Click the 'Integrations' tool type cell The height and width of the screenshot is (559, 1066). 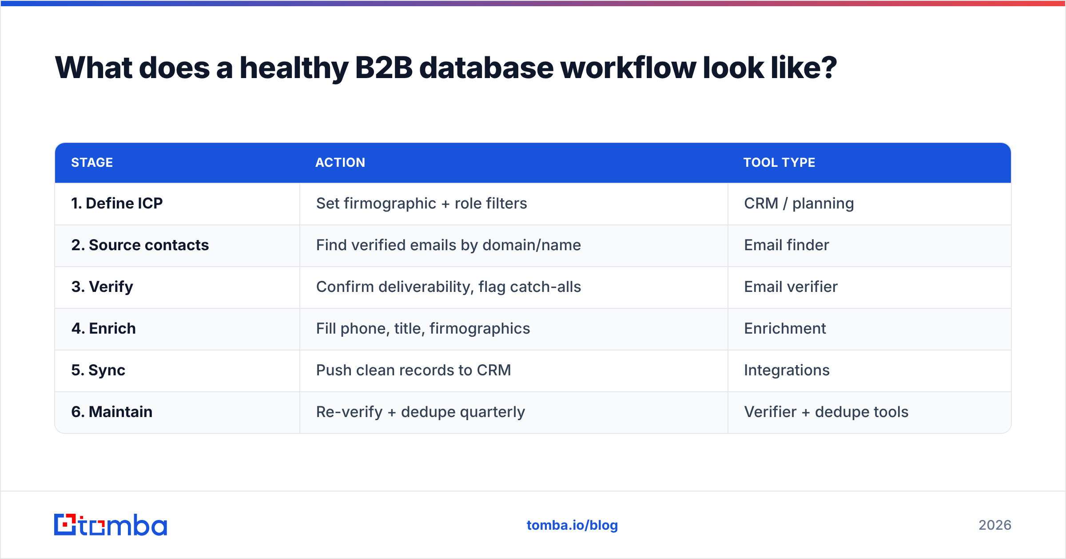[870, 370]
